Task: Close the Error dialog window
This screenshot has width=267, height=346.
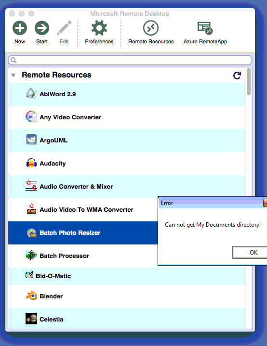Action: click(265, 203)
